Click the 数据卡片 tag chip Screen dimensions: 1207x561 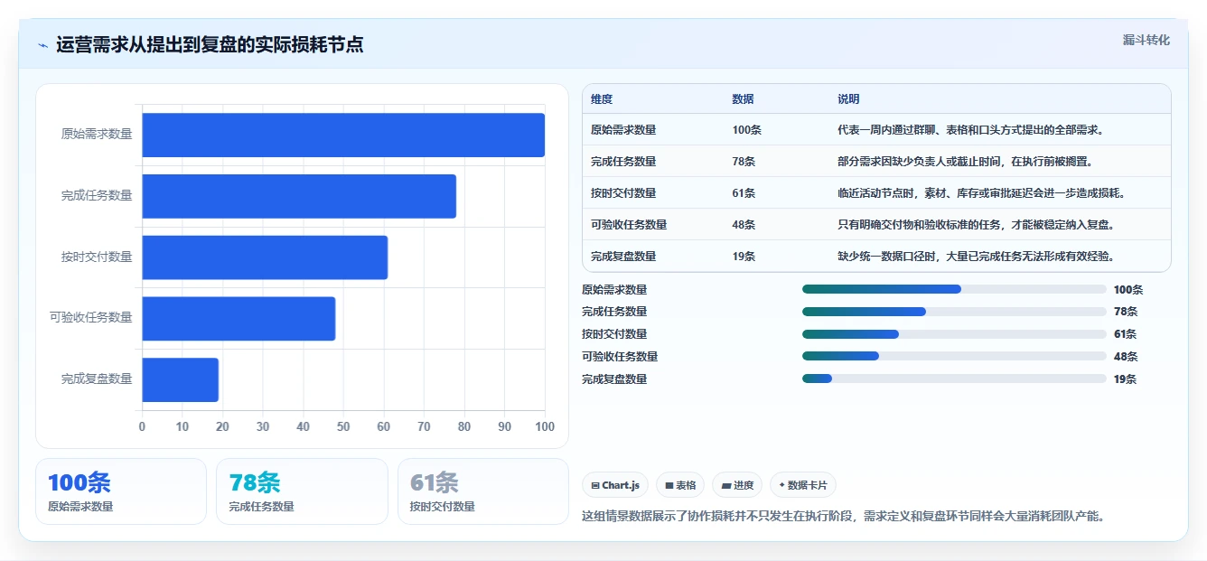(x=803, y=485)
